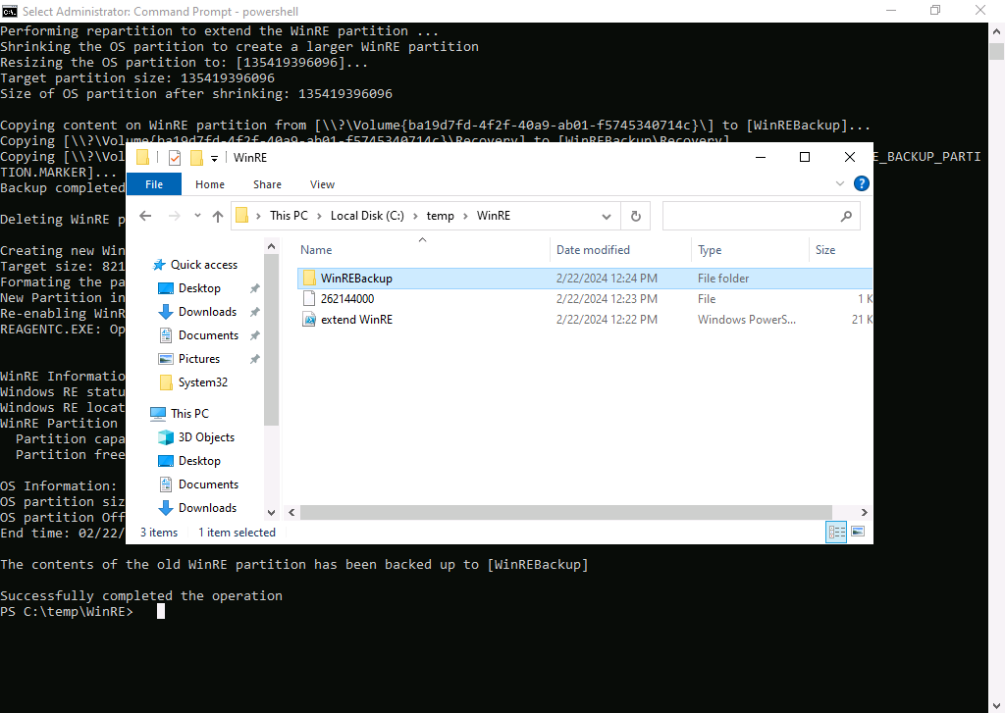Click navigation pane scroll up arrow
This screenshot has width=1005, height=713.
coord(271,246)
